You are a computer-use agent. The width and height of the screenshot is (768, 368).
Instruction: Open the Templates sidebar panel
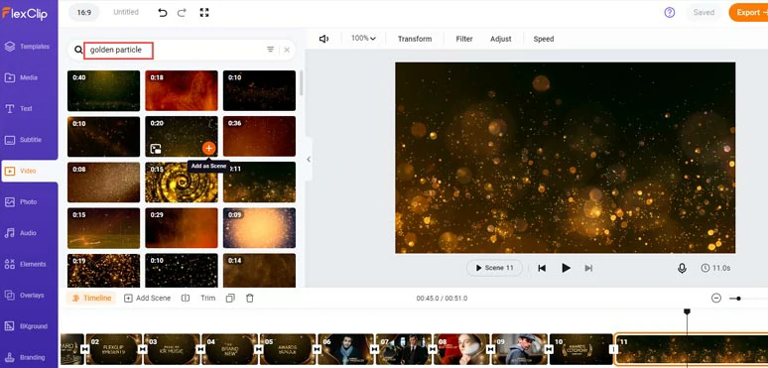tap(27, 47)
